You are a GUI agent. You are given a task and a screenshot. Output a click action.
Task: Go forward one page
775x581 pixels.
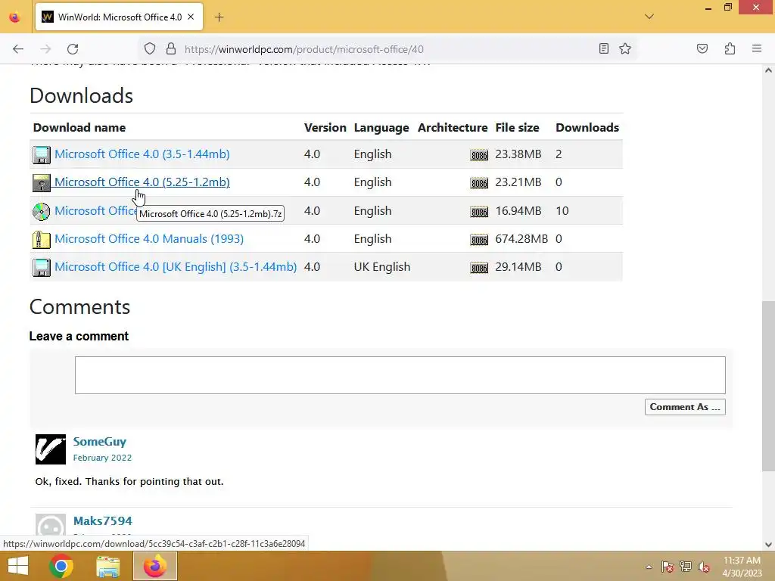point(45,49)
